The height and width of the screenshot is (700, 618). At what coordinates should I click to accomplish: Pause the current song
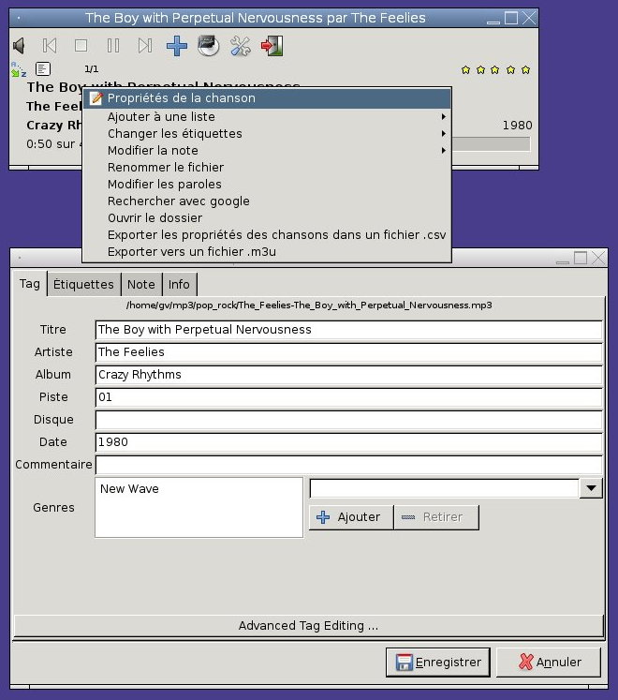[113, 46]
